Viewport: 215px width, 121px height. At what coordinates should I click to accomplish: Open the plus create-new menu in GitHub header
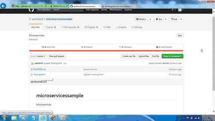pyautogui.click(x=173, y=10)
